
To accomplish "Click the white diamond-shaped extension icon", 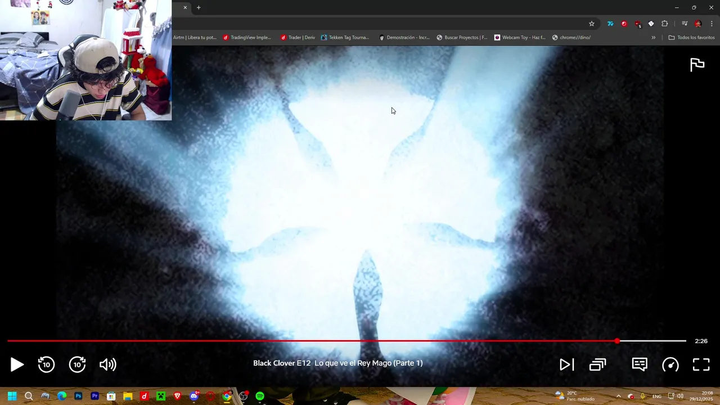I will pos(651,24).
